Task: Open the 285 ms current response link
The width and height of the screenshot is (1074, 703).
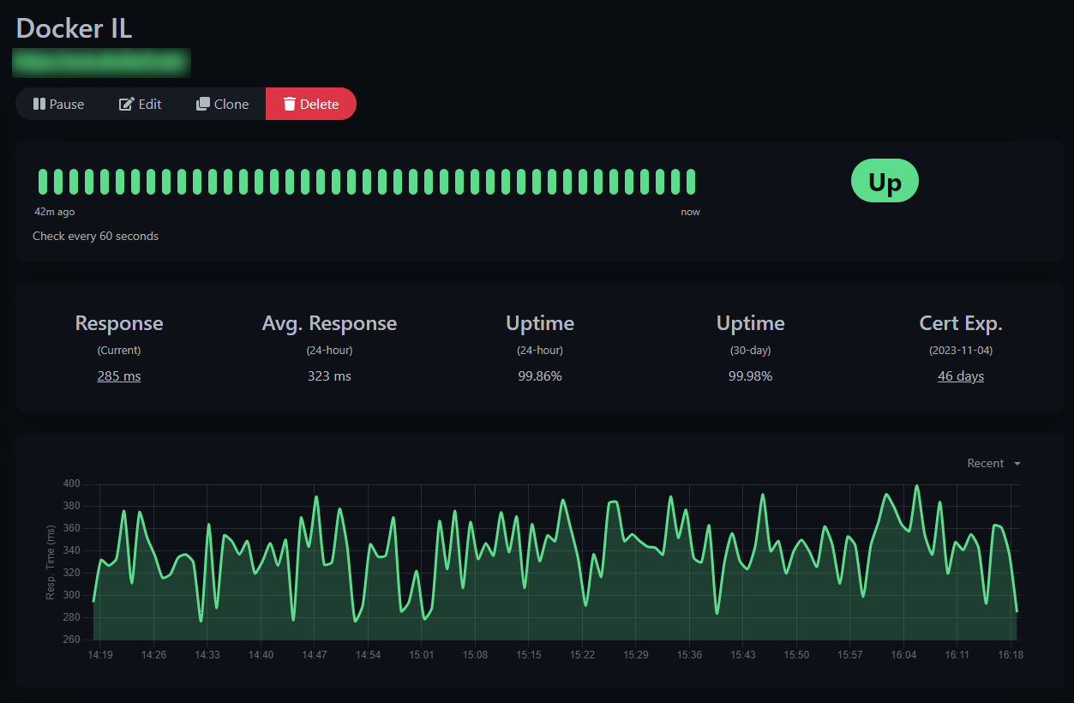Action: pyautogui.click(x=118, y=376)
